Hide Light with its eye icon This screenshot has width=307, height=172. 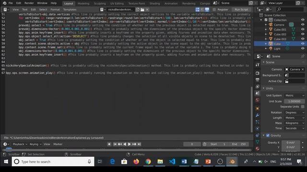pyautogui.click(x=303, y=48)
